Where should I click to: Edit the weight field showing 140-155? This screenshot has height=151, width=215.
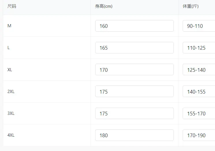coord(199,91)
